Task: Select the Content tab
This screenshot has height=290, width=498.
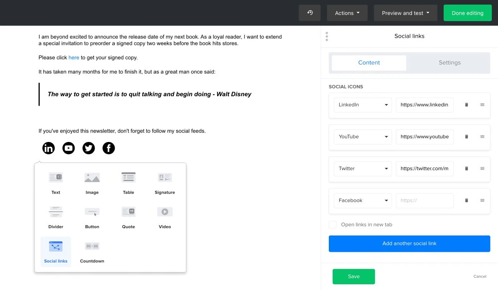Action: point(369,63)
